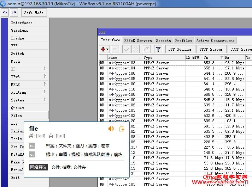Sort by the Rx column header
Image resolution: width=252 pixels, height=187 pixels.
click(x=235, y=57)
